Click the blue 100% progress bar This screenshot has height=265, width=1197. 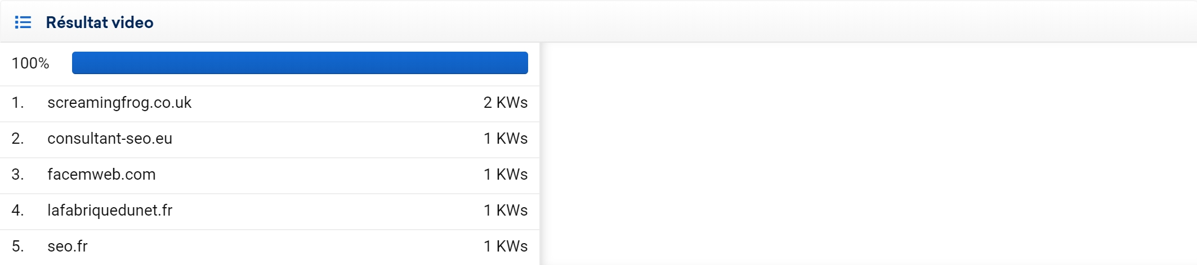click(300, 63)
